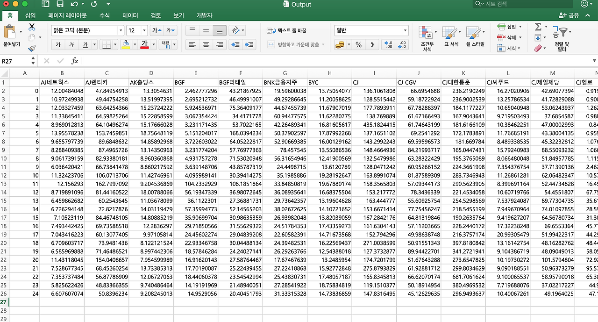Open the 삽입 ribbon tab
Image resolution: width=598 pixels, height=322 pixels.
pos(30,15)
